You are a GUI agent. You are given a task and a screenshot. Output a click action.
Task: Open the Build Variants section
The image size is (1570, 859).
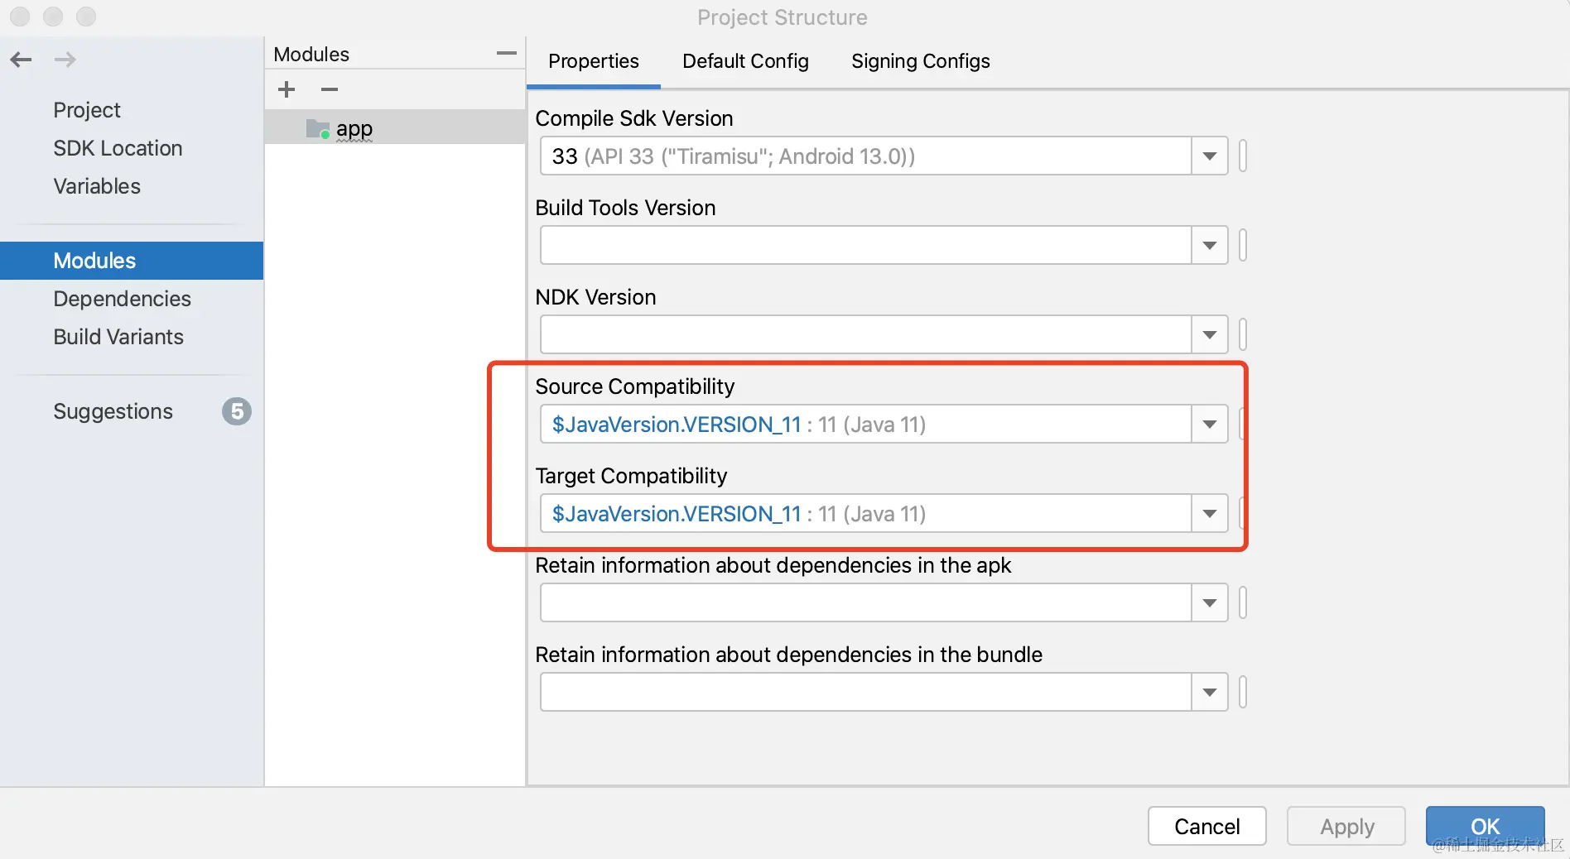[x=118, y=337]
